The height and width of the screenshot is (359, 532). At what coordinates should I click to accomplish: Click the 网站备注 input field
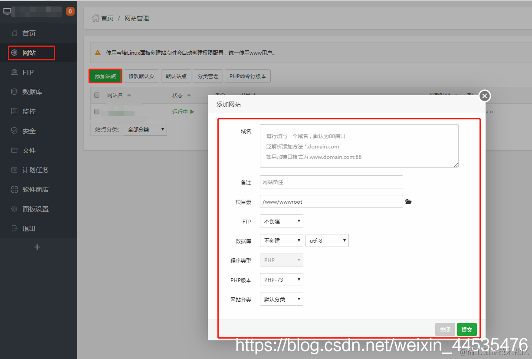pos(332,182)
